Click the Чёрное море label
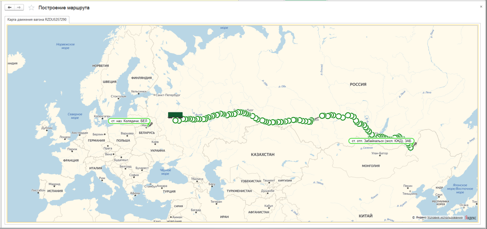This screenshot has width=487, height=229. tap(165, 172)
